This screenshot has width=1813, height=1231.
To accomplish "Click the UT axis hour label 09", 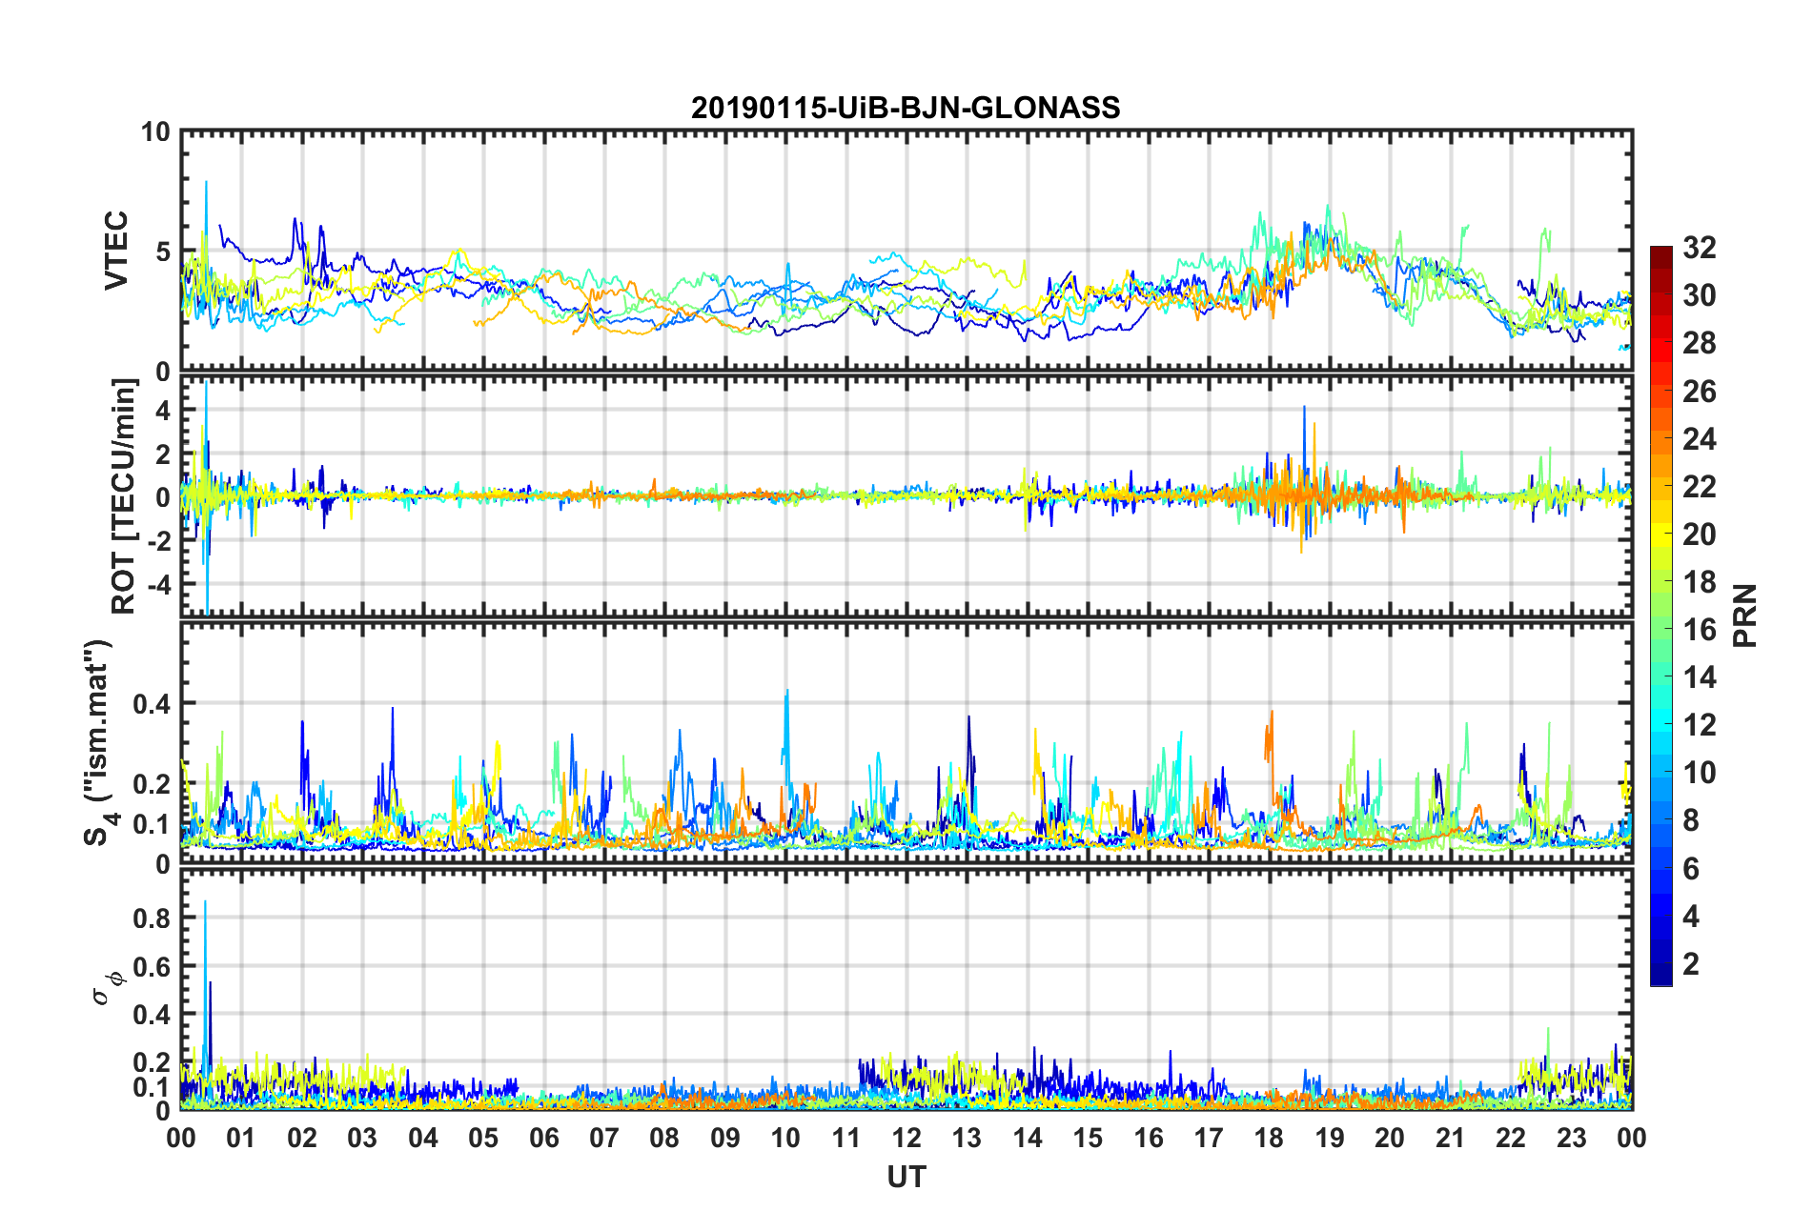I will 725,1138.
